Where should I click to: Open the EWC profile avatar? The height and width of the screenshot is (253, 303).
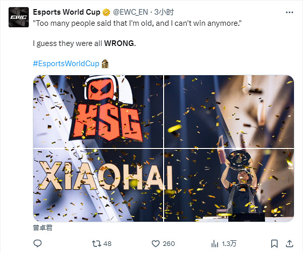point(19,17)
